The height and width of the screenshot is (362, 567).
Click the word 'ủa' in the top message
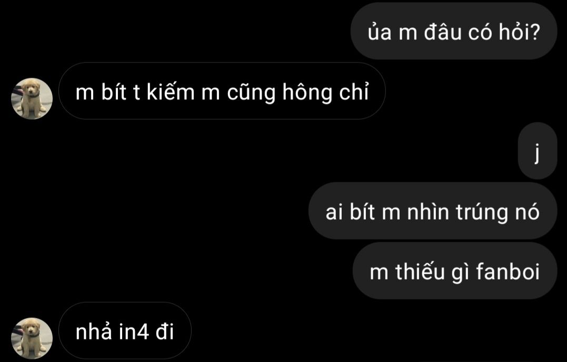(380, 32)
